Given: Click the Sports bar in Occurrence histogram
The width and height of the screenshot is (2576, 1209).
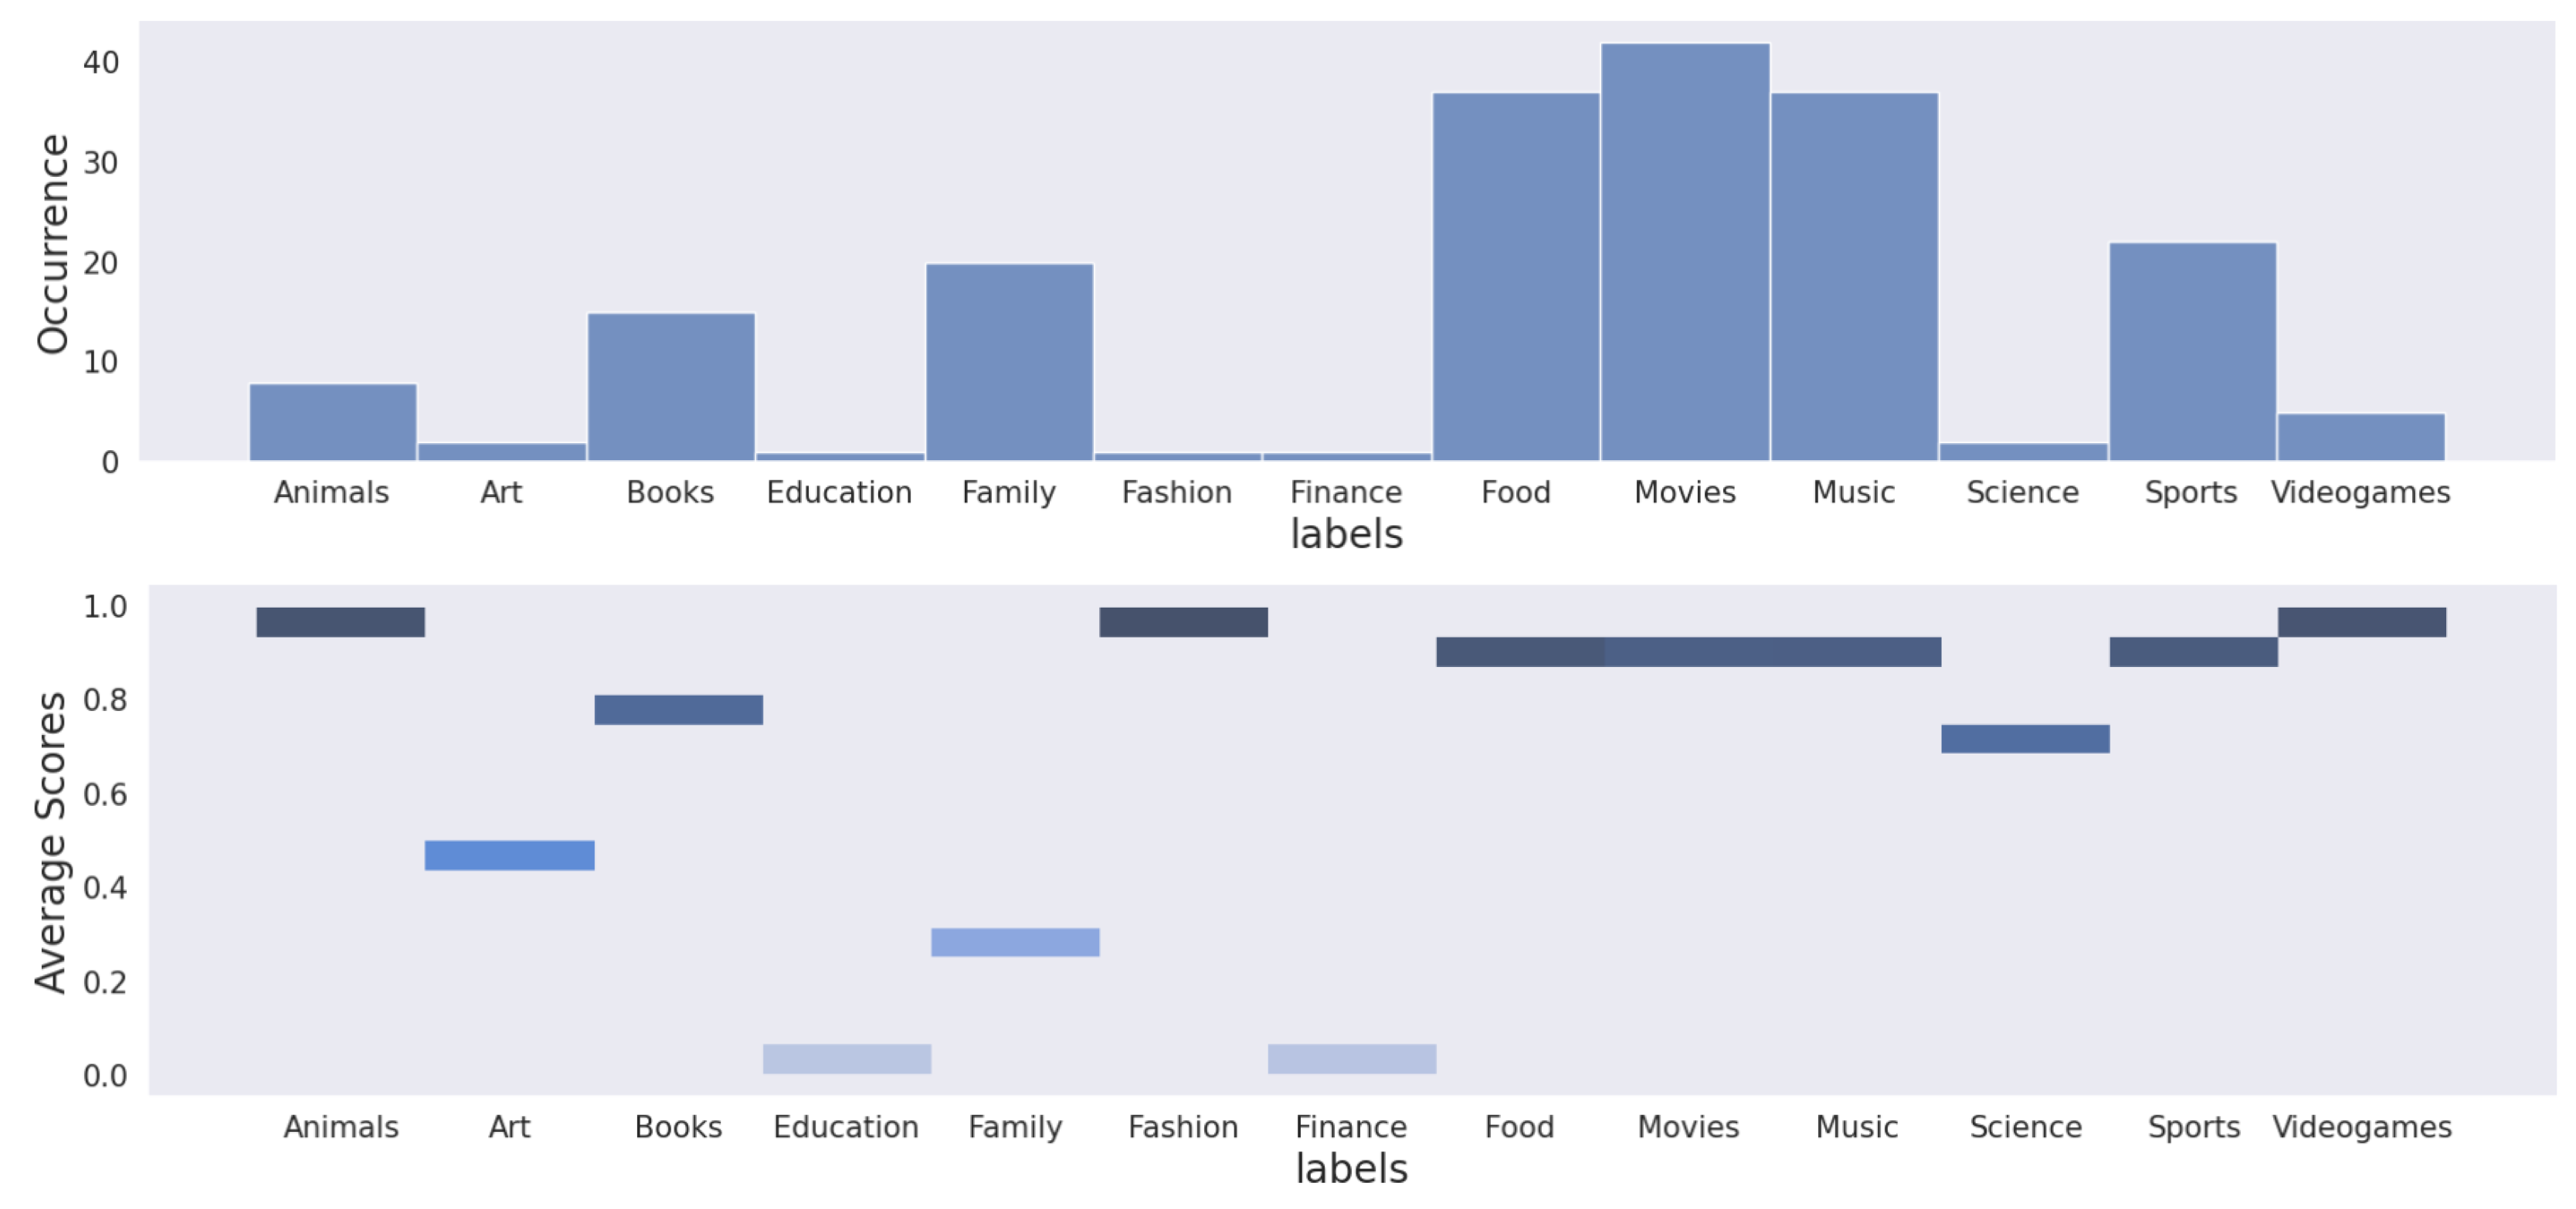Looking at the screenshot, I should [x=2192, y=352].
